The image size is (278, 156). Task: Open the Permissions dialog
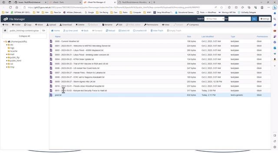151,25
